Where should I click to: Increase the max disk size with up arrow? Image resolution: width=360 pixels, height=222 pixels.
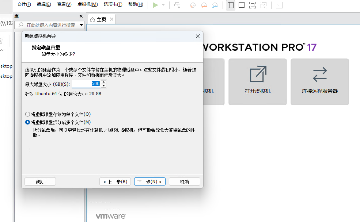104,82
